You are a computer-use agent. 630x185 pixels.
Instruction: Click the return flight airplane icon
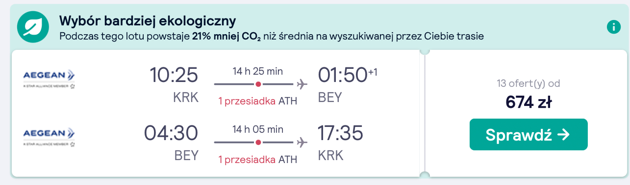click(x=302, y=142)
